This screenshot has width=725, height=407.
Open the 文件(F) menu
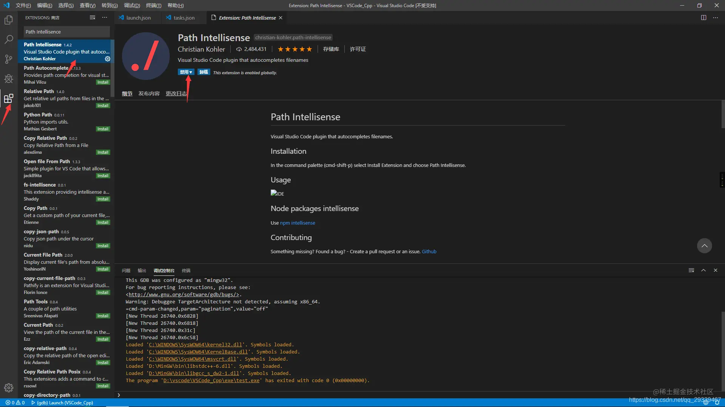click(x=23, y=5)
